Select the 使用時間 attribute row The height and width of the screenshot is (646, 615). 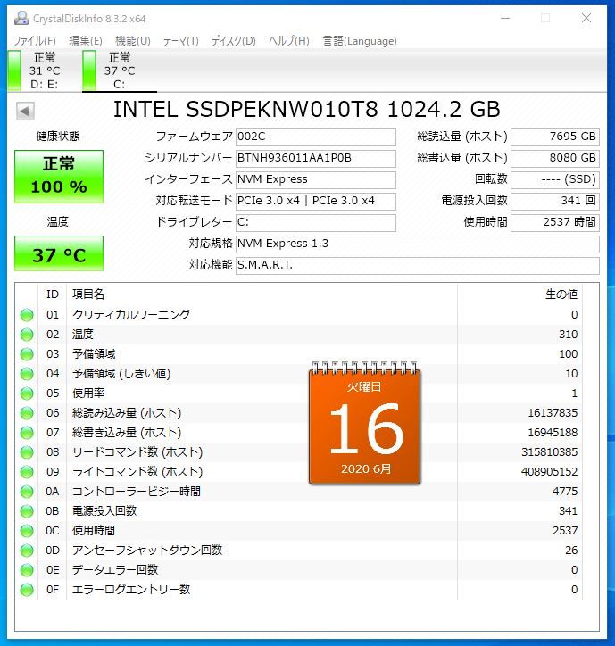point(303,531)
